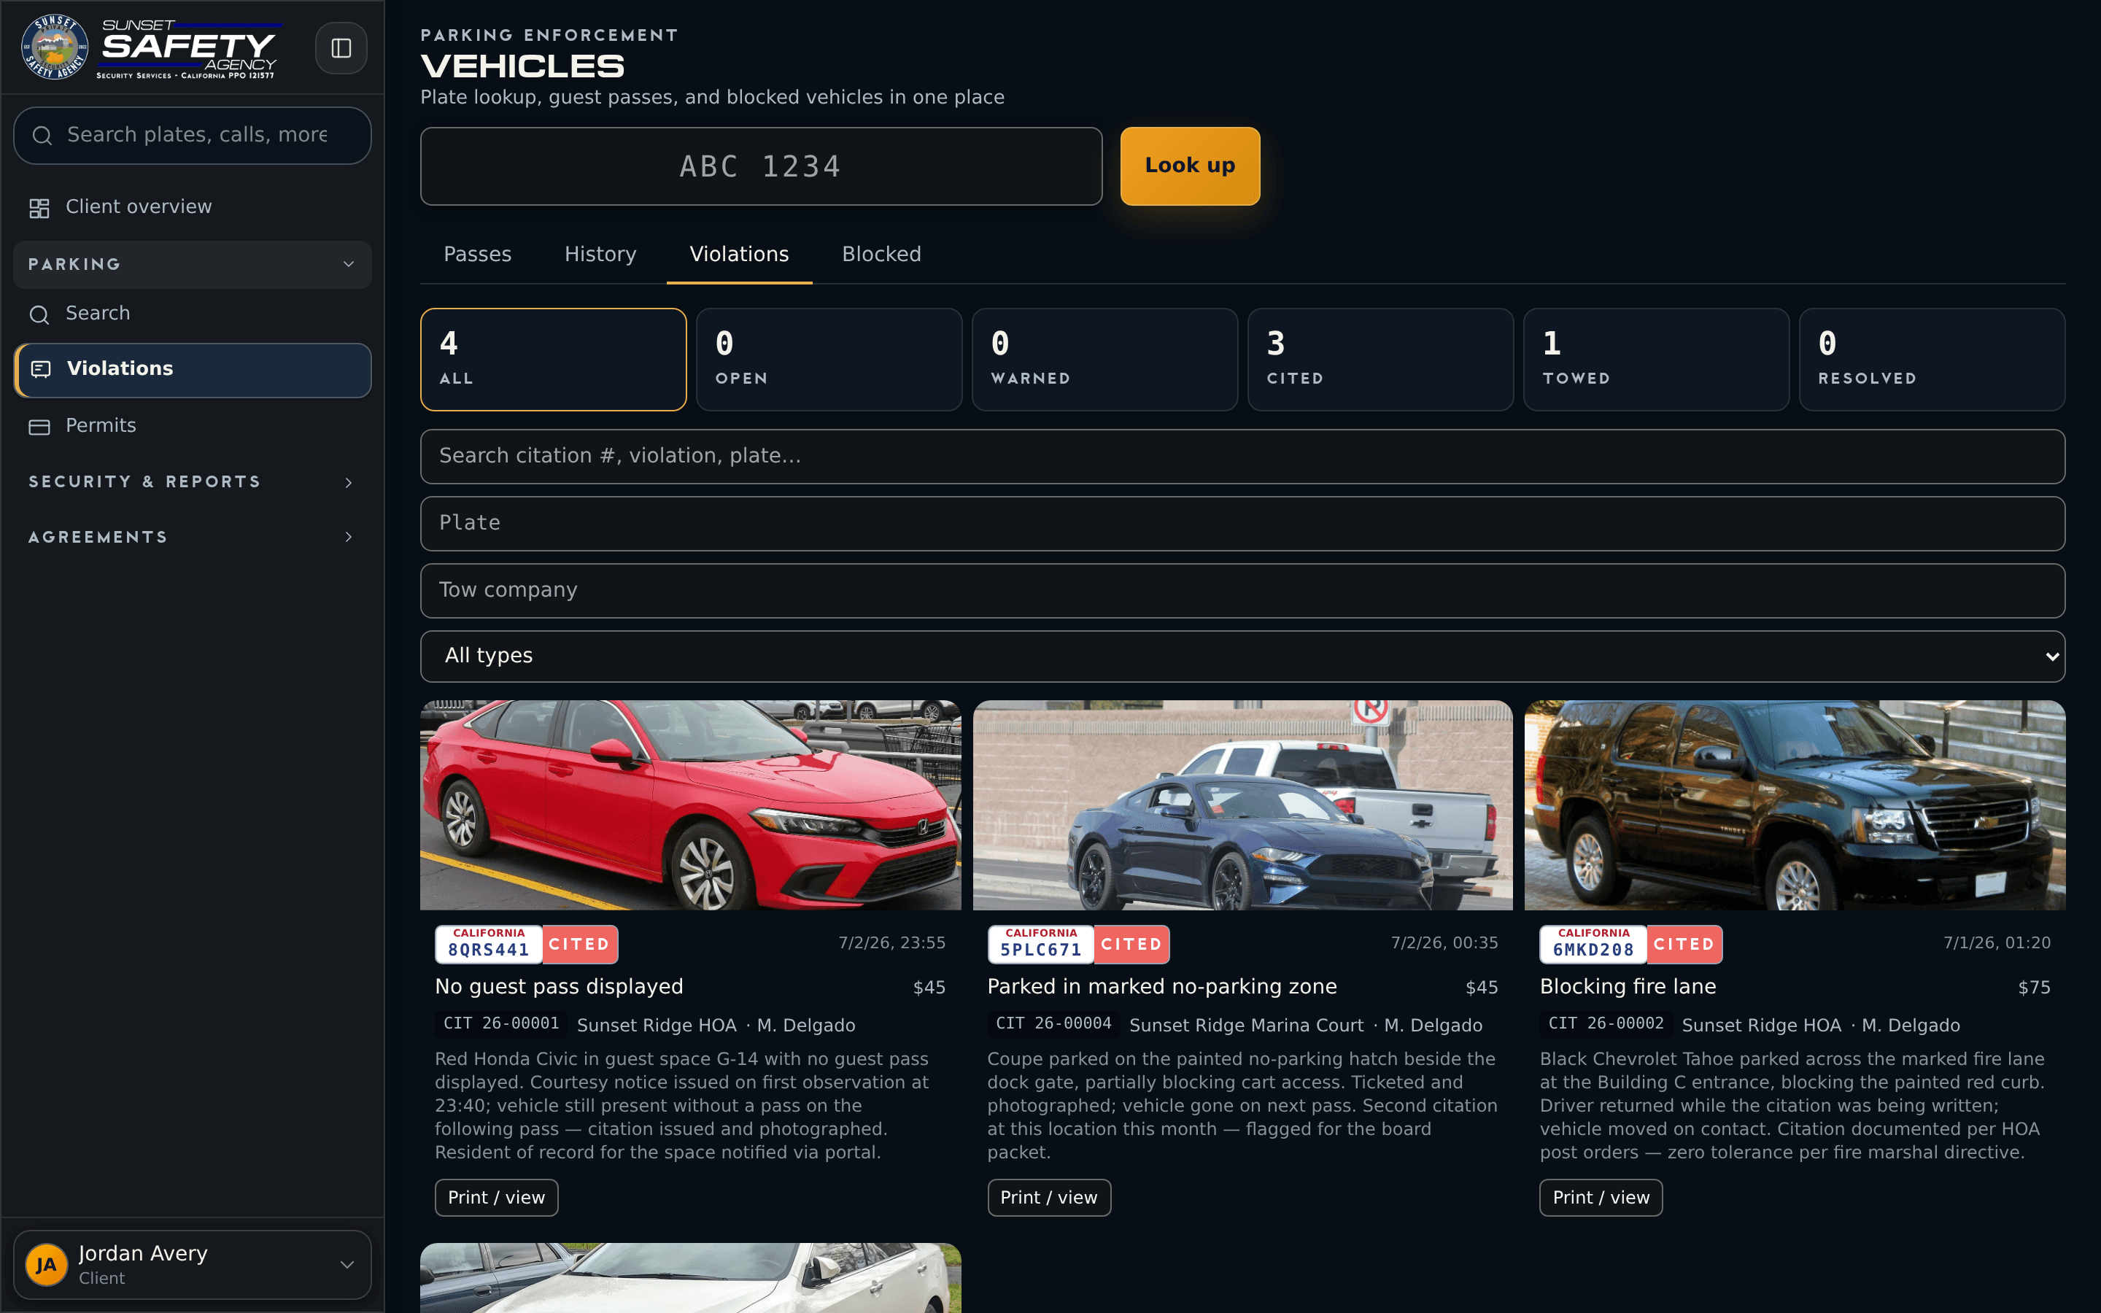This screenshot has width=2101, height=1313.
Task: Open the black Chevrolet Tahoe photo
Action: tap(1795, 806)
